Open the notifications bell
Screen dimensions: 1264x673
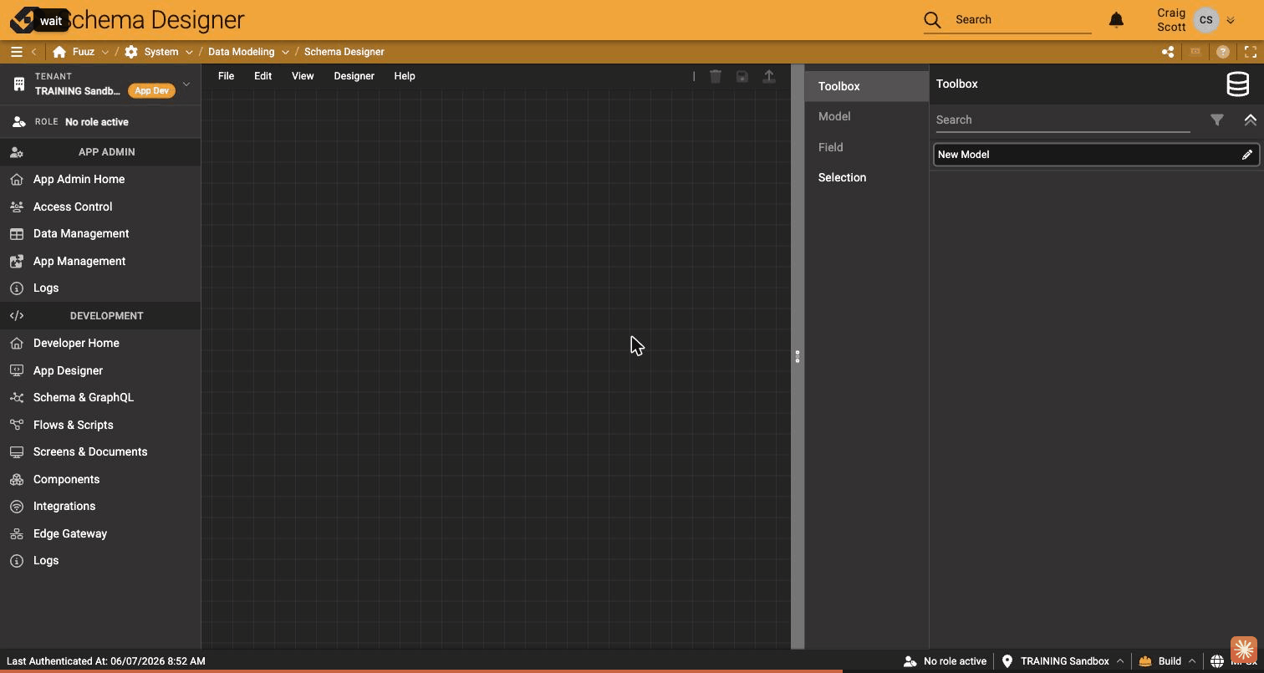1116,19
